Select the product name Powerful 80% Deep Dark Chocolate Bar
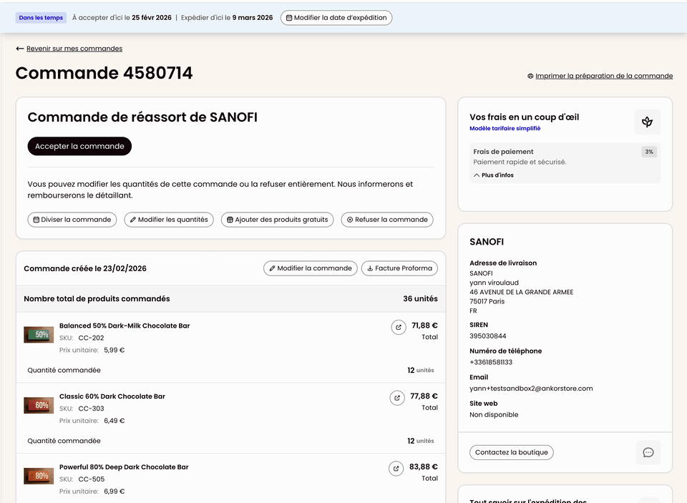Screen dimensions: 687x503 tap(124, 467)
